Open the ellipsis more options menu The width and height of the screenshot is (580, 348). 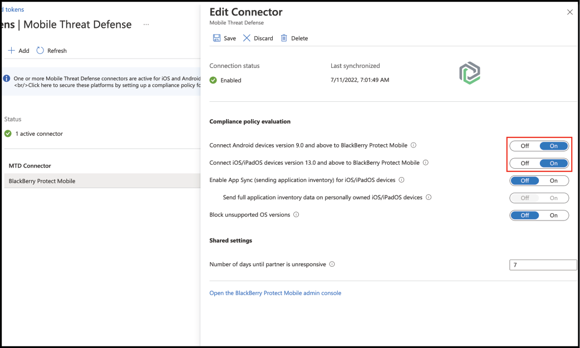[146, 24]
